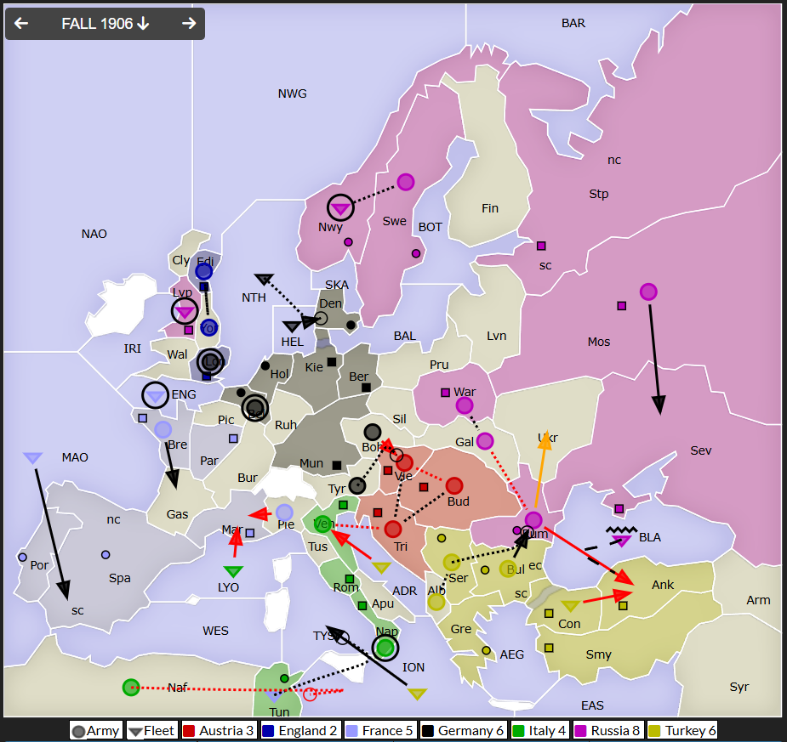Click the Munich supply center square
Screen dimensions: 787x742
tap(337, 465)
